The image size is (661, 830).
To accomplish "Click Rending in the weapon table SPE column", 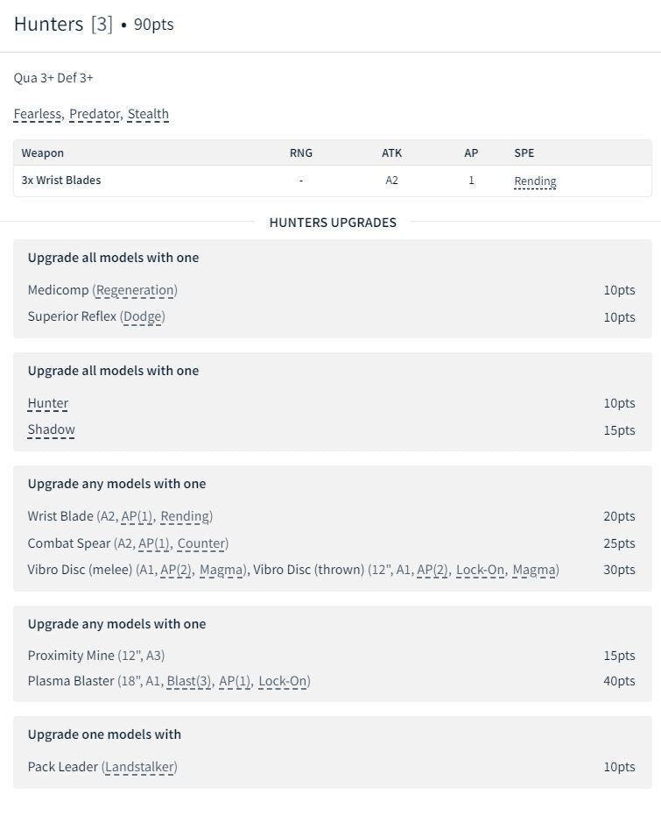I will click(x=535, y=181).
